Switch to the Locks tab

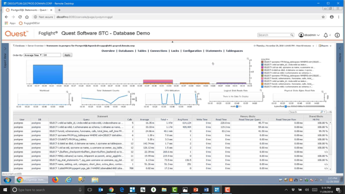point(175,51)
